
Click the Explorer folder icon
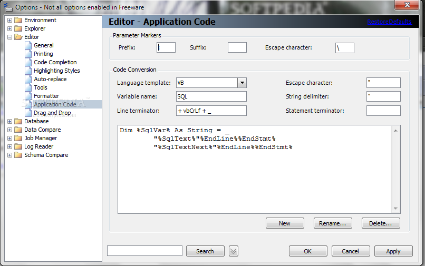point(18,29)
